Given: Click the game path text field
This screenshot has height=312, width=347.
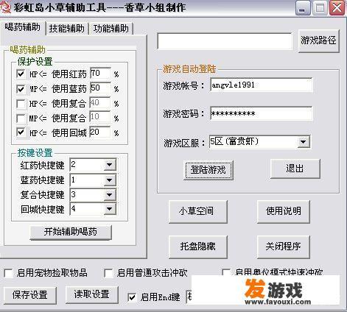Looking at the screenshot, I should 225,41.
